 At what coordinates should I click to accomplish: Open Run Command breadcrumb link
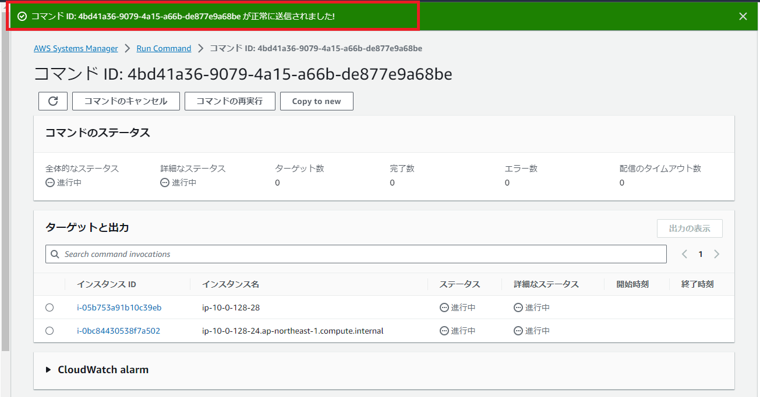(x=164, y=48)
